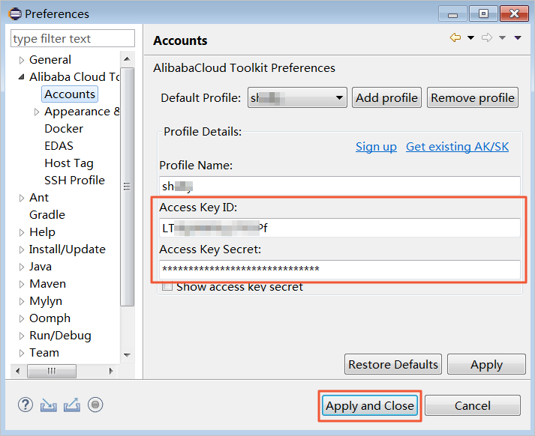Enable Show access key secret checkbox

point(168,286)
